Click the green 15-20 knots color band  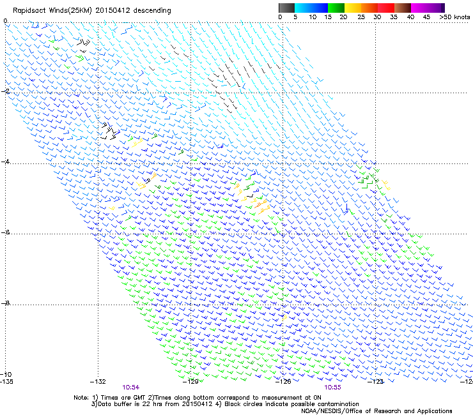[336, 8]
